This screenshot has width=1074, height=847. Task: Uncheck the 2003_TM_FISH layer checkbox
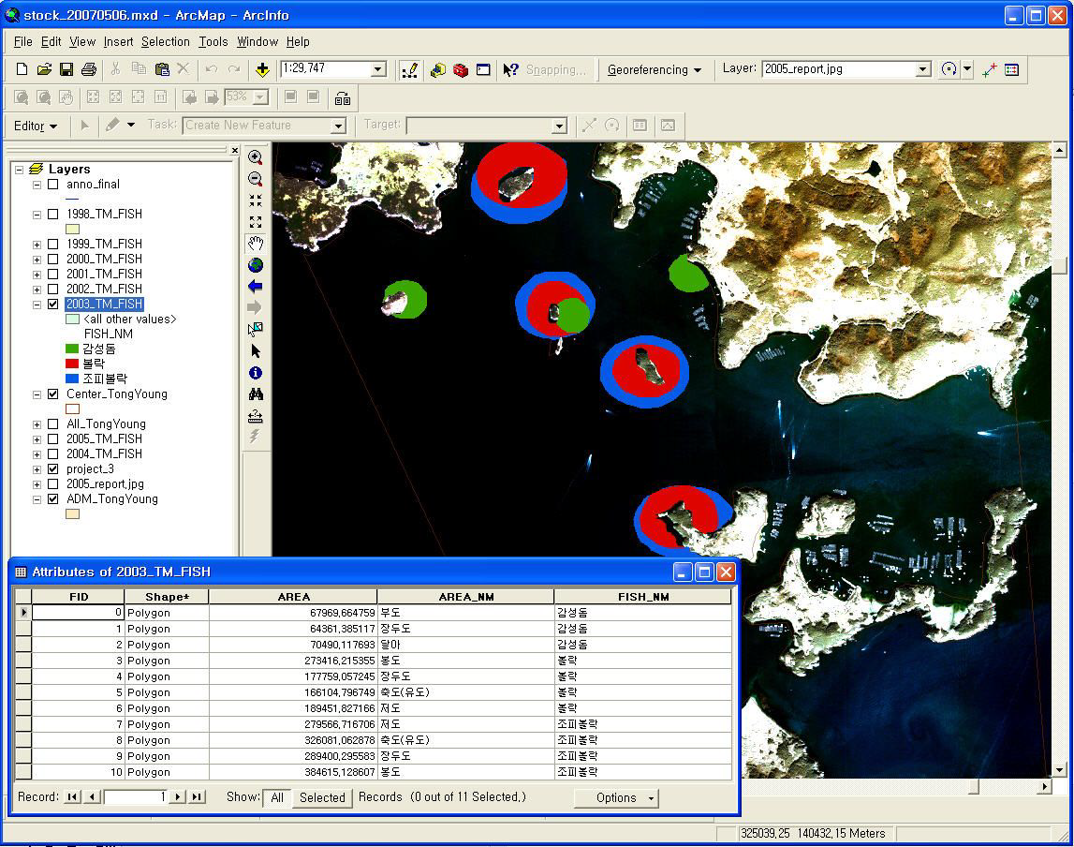[x=53, y=305]
